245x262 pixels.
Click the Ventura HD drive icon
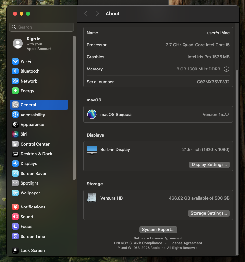coord(92,198)
